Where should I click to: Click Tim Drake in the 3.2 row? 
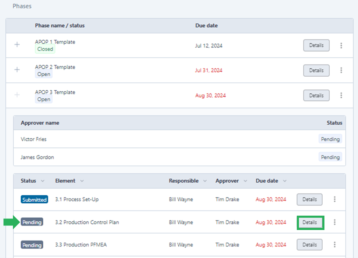pos(227,222)
